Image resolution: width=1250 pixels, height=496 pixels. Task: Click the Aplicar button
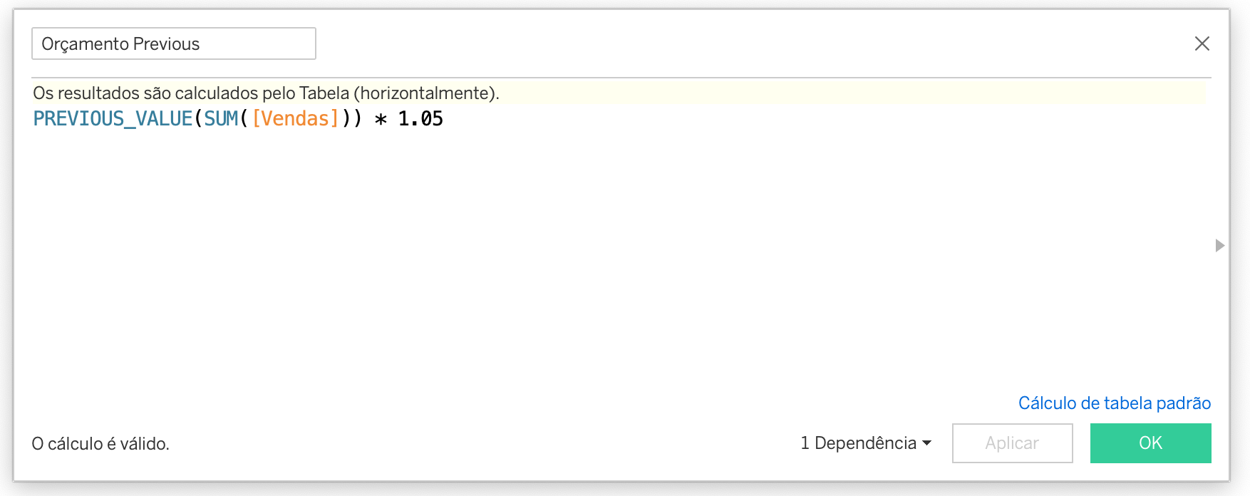click(1012, 443)
